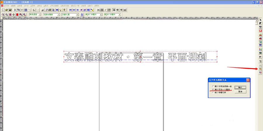The height and width of the screenshot is (131, 263).
Task: Click the tool icon the red arrow points to
Action: click(260, 69)
